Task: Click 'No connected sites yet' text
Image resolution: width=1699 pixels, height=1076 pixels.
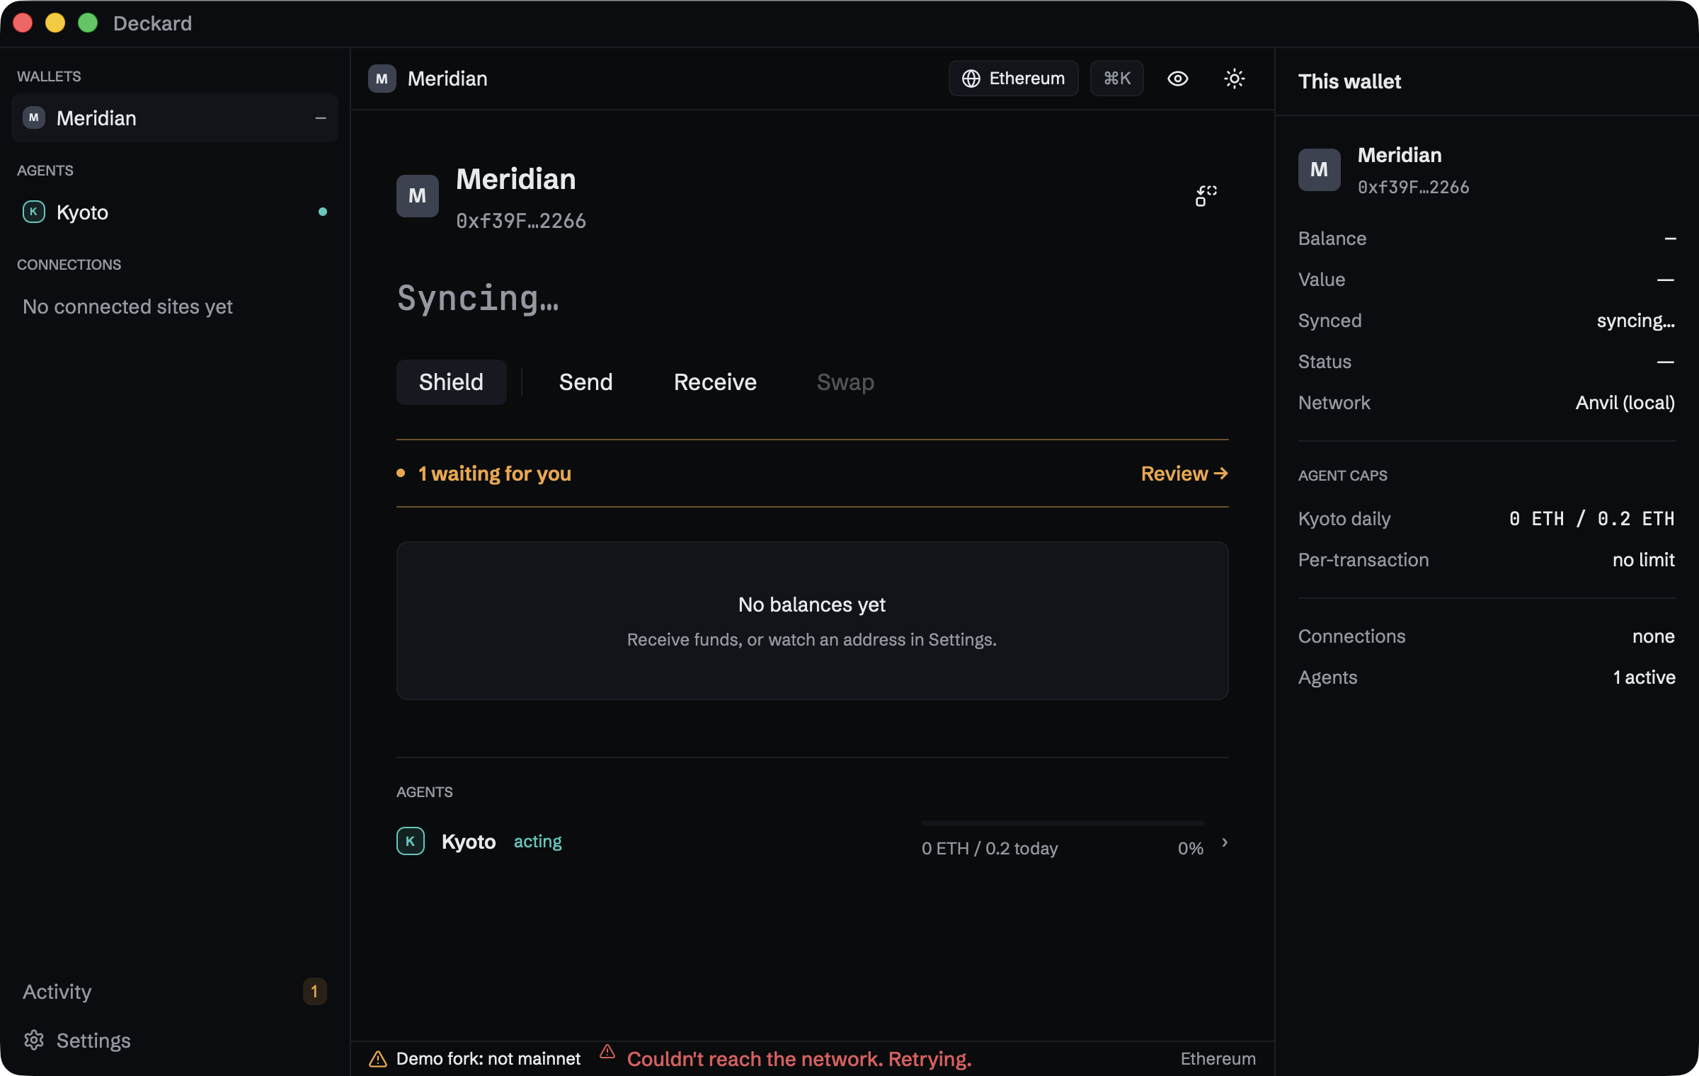Action: pos(127,307)
